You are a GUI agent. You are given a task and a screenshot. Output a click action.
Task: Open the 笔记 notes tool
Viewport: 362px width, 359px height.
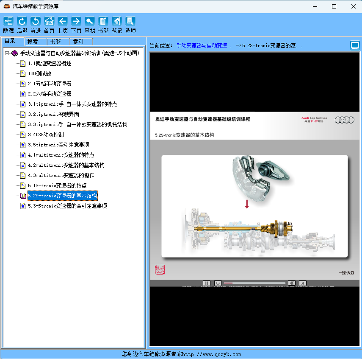(117, 21)
